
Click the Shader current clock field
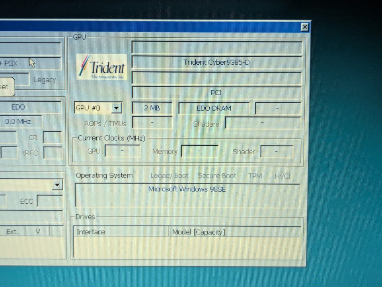(x=277, y=152)
